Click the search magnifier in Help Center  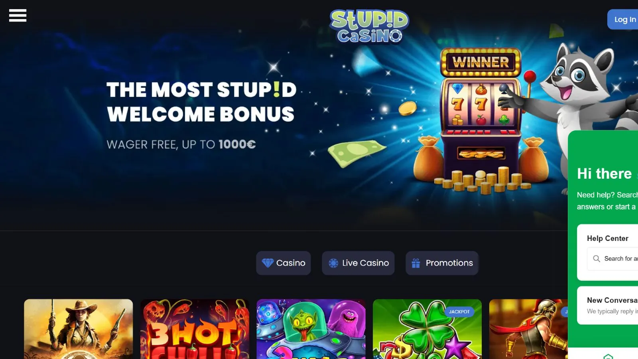(x=597, y=258)
